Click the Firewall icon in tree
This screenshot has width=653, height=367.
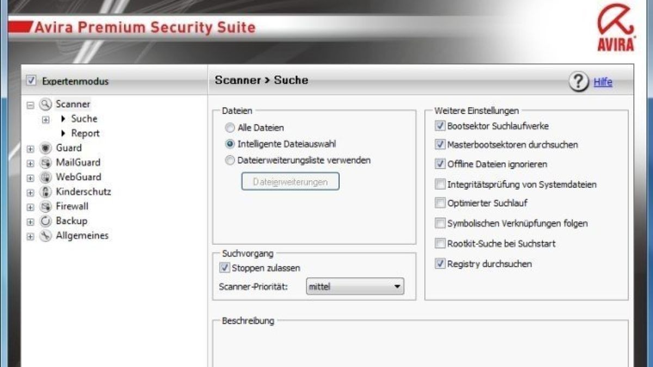(46, 207)
